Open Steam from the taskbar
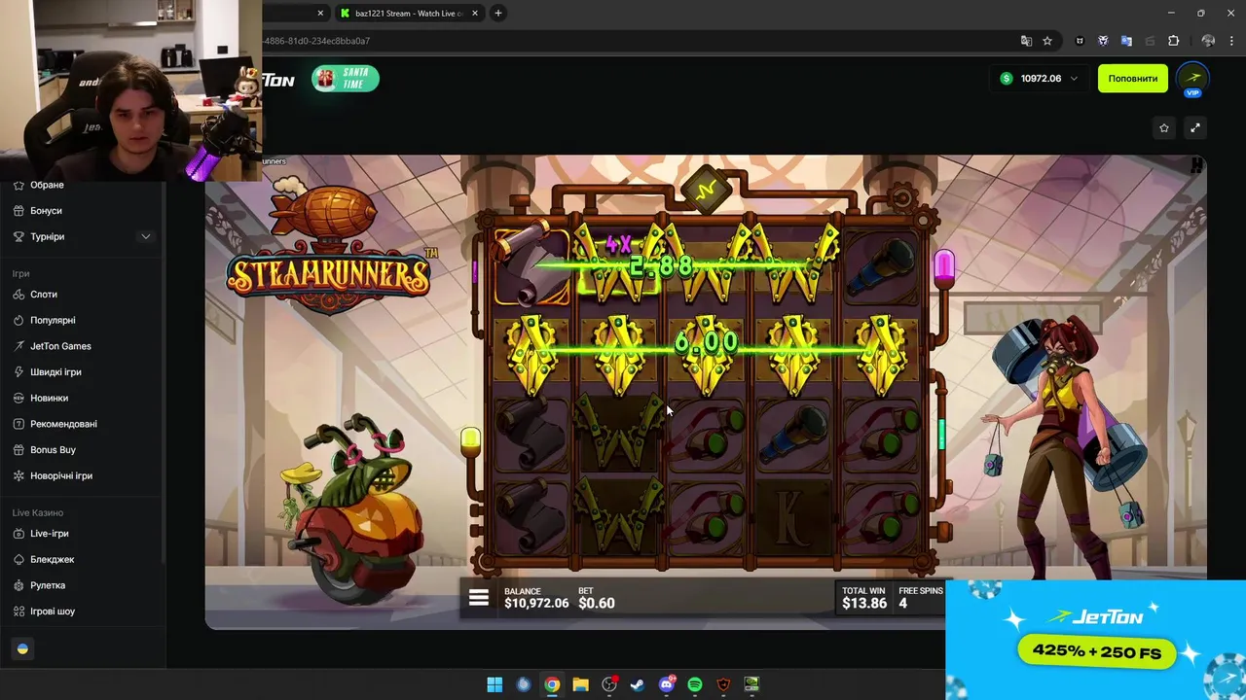Image resolution: width=1246 pixels, height=700 pixels. click(x=638, y=684)
